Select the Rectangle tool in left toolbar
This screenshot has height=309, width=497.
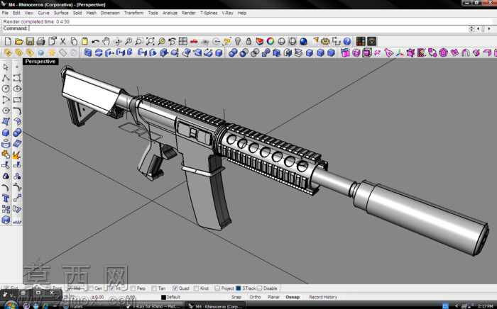point(17,100)
